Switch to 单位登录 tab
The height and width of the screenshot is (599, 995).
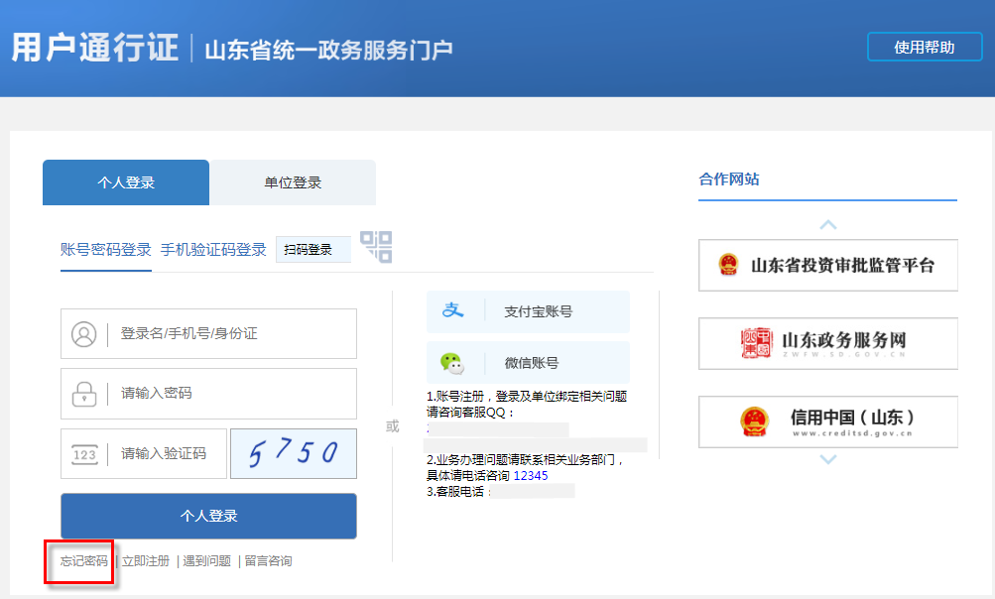tap(293, 182)
